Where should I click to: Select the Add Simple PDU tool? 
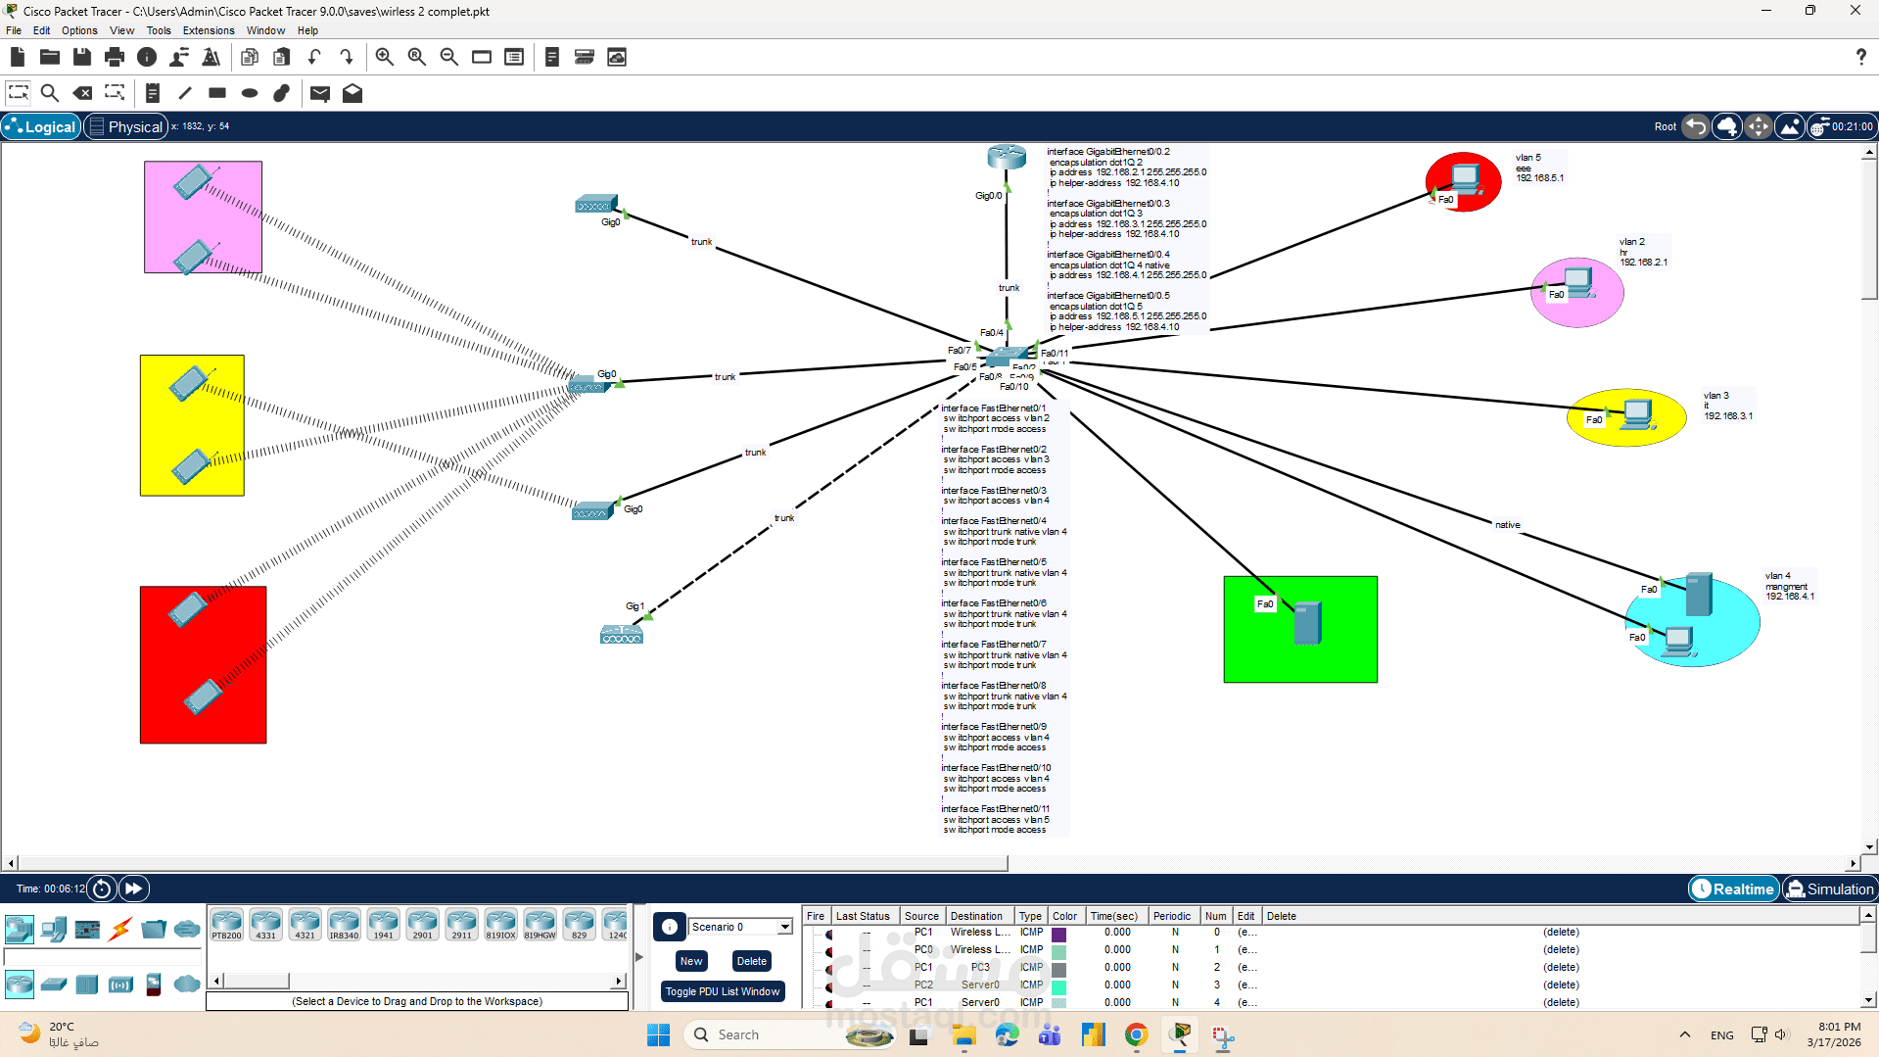319,93
